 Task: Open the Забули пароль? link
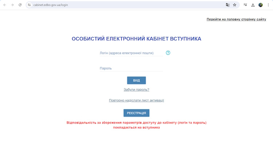(x=136, y=90)
